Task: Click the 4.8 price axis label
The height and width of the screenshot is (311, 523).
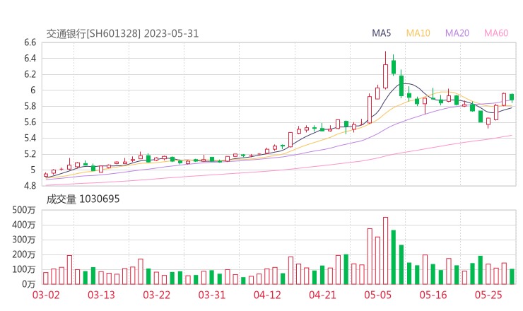Action: [x=30, y=186]
